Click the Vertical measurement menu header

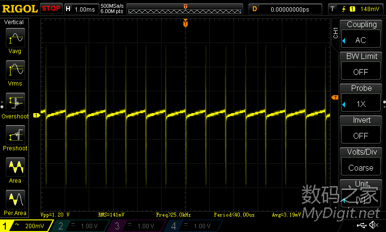coord(14,22)
